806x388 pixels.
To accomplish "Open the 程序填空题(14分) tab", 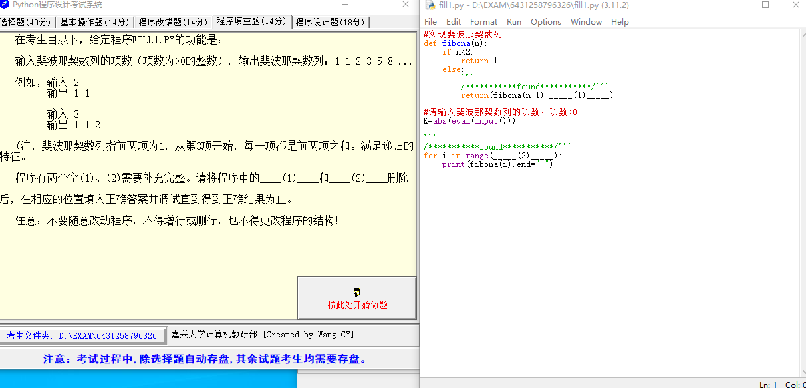I will click(x=252, y=21).
